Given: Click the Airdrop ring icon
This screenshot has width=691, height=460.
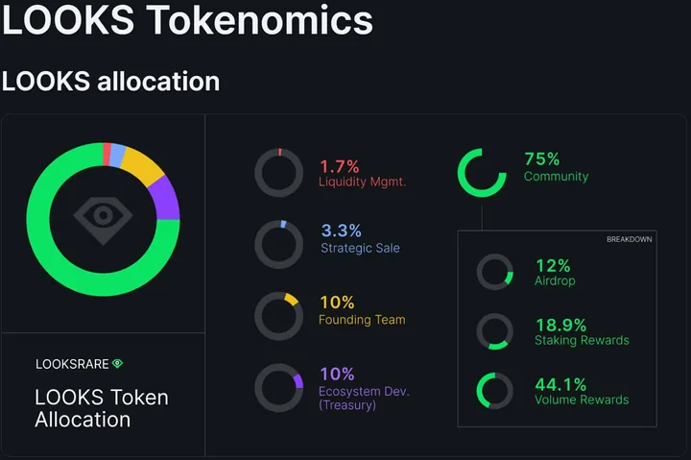Looking at the screenshot, I should pyautogui.click(x=495, y=272).
